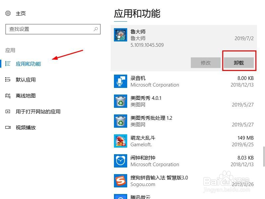Select the 萌龙大乱斗 entry
This screenshot has height=199, width=265.
[184, 141]
